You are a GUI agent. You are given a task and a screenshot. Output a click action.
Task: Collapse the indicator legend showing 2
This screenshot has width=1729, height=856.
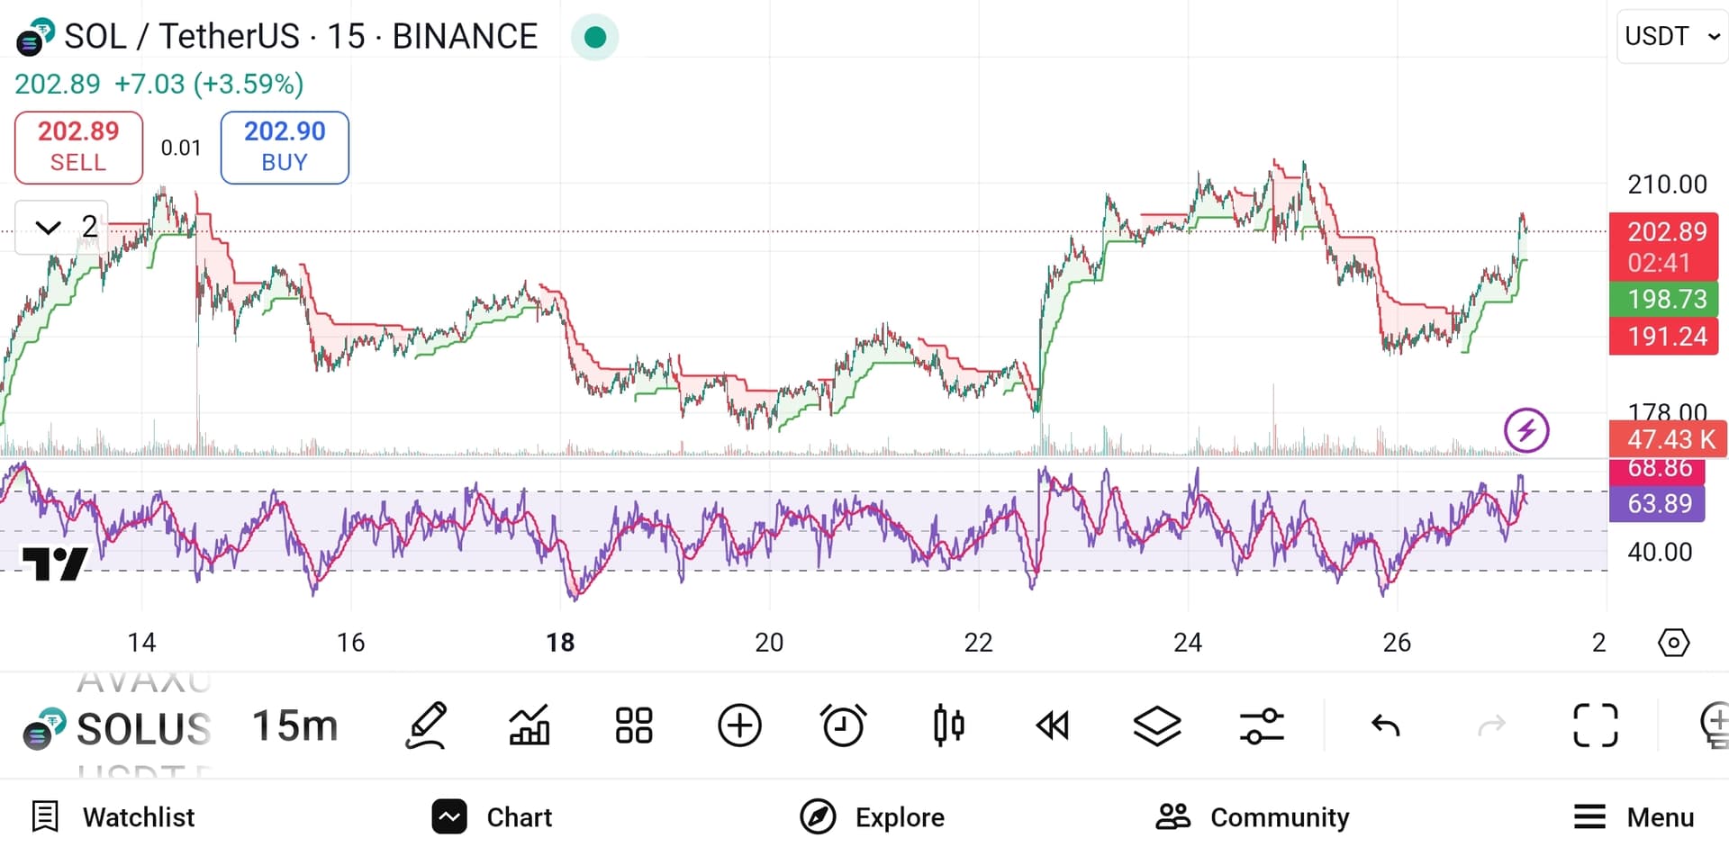62,227
